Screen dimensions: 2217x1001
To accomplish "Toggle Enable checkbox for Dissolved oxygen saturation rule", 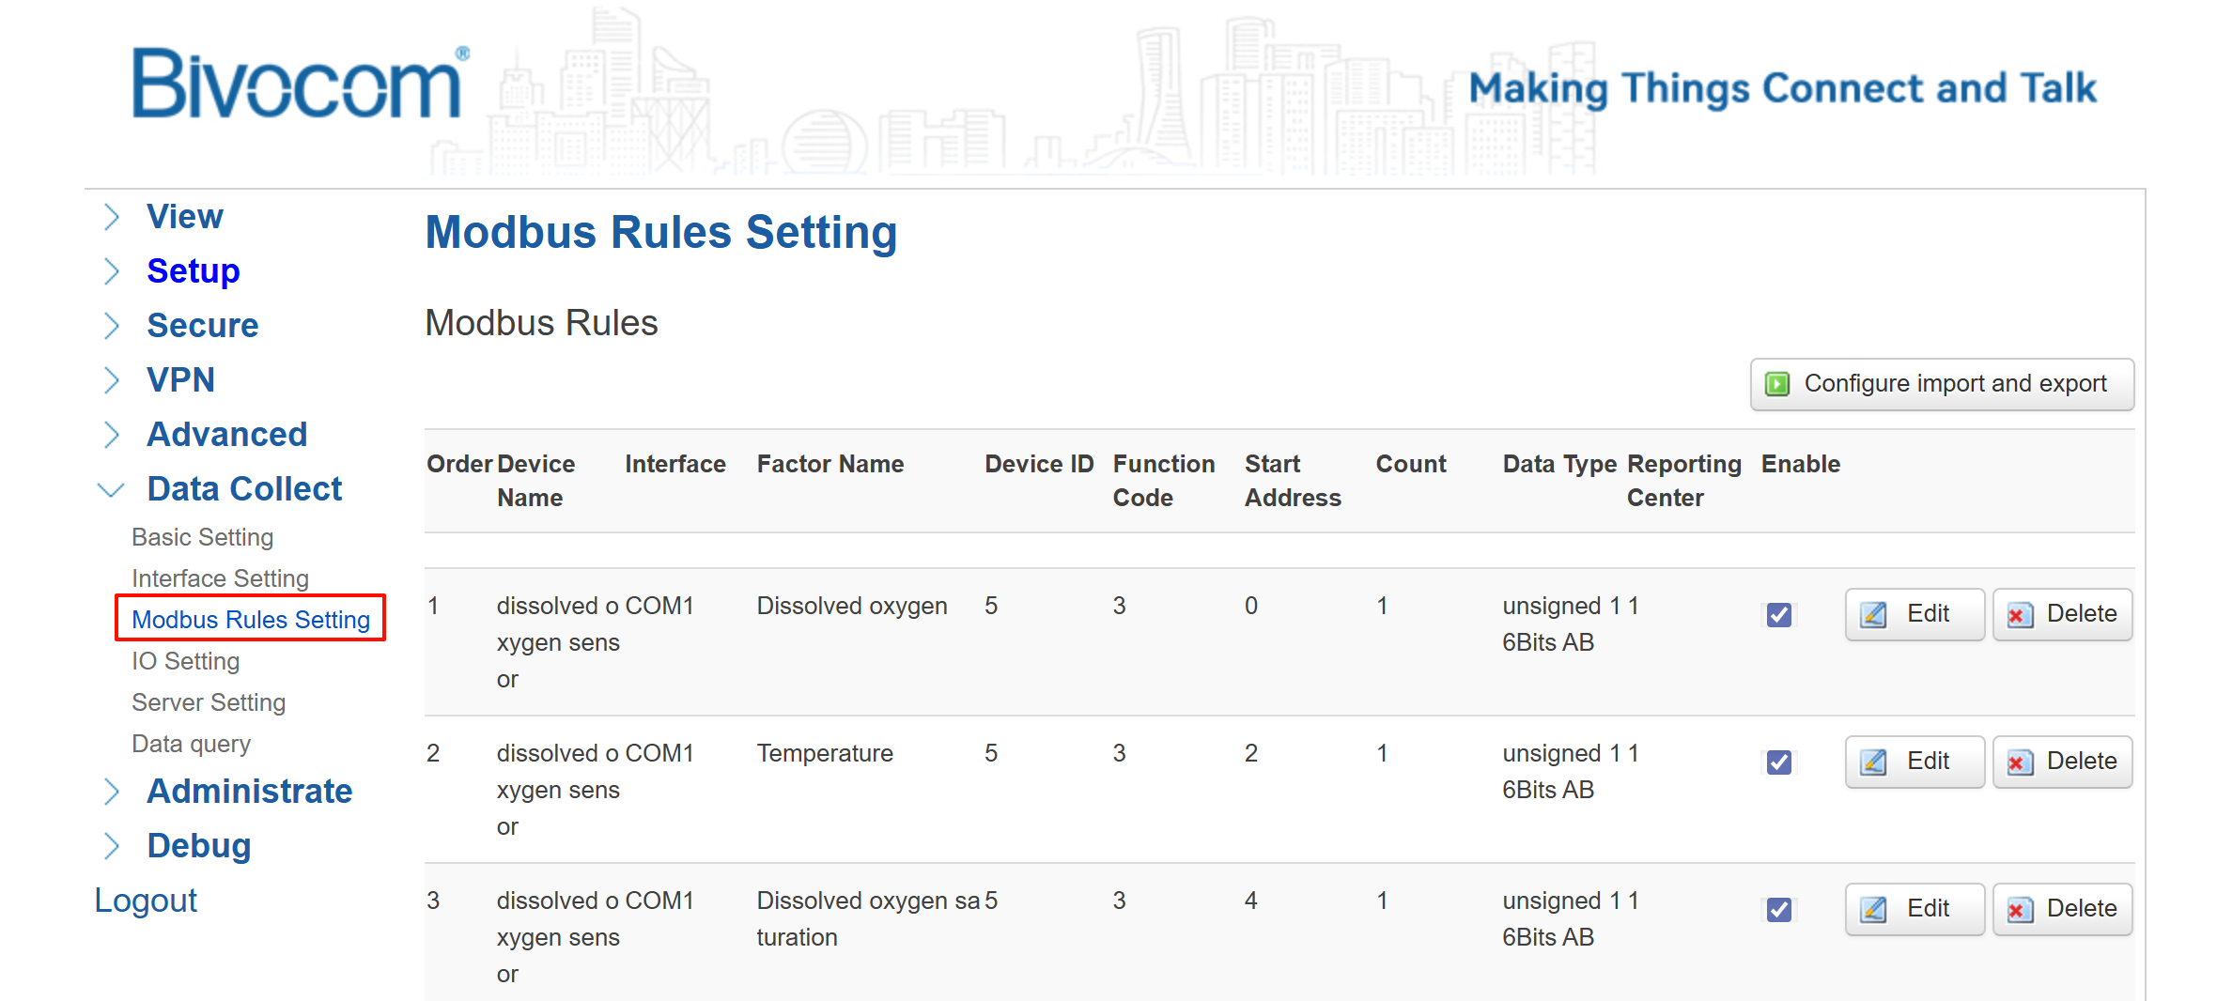I will point(1778,910).
